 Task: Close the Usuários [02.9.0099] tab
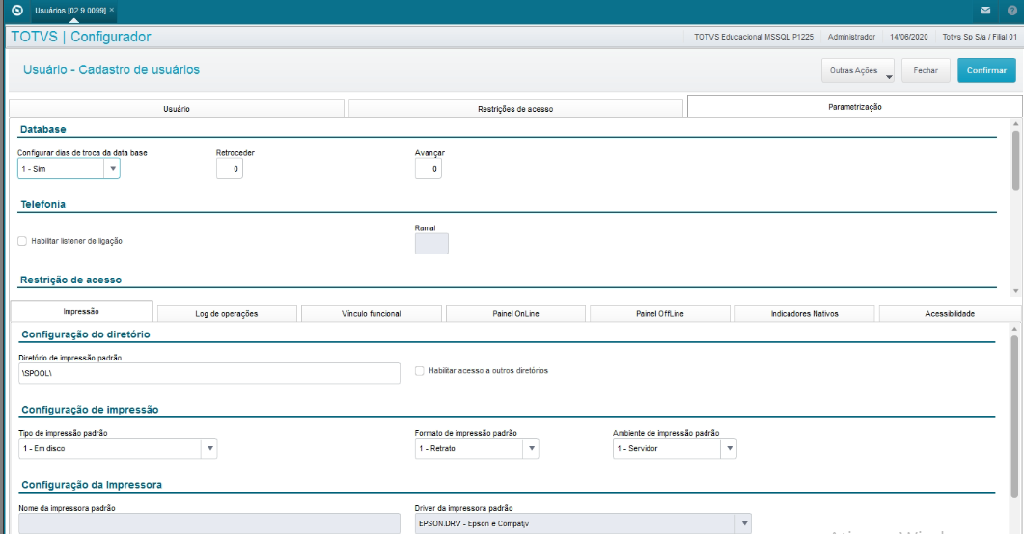(x=112, y=10)
